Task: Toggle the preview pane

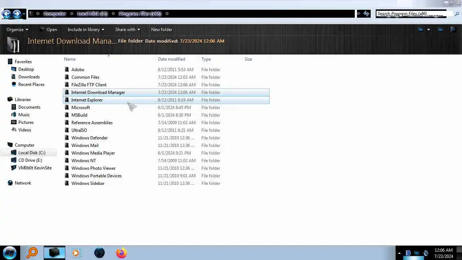Action: [x=440, y=30]
